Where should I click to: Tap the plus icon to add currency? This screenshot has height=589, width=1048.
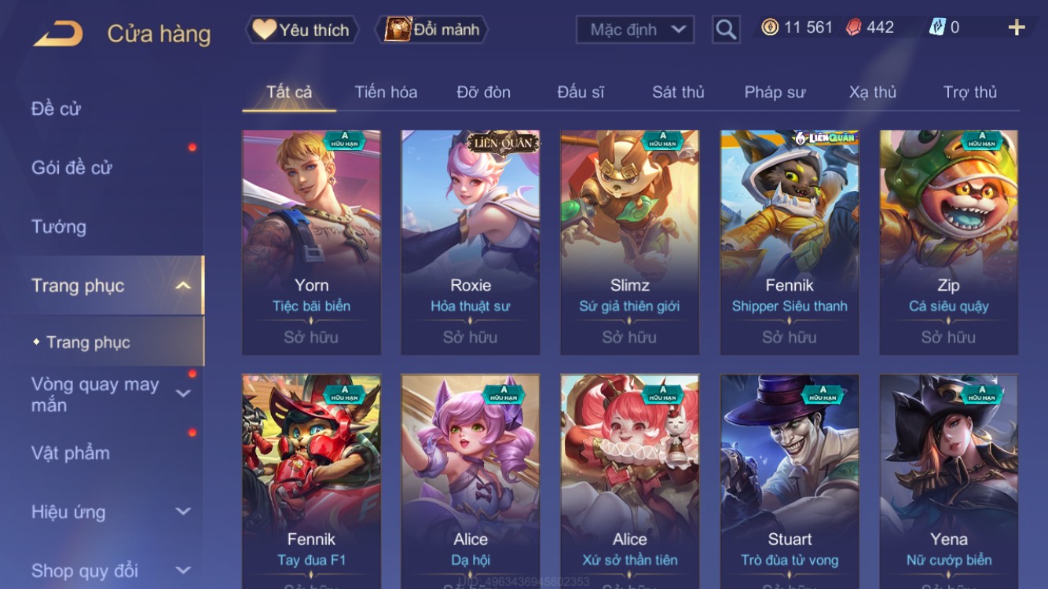[x=1017, y=27]
